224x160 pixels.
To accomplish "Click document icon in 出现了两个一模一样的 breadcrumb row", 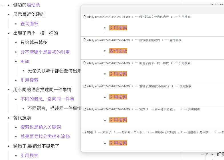I will click(x=85, y=63).
